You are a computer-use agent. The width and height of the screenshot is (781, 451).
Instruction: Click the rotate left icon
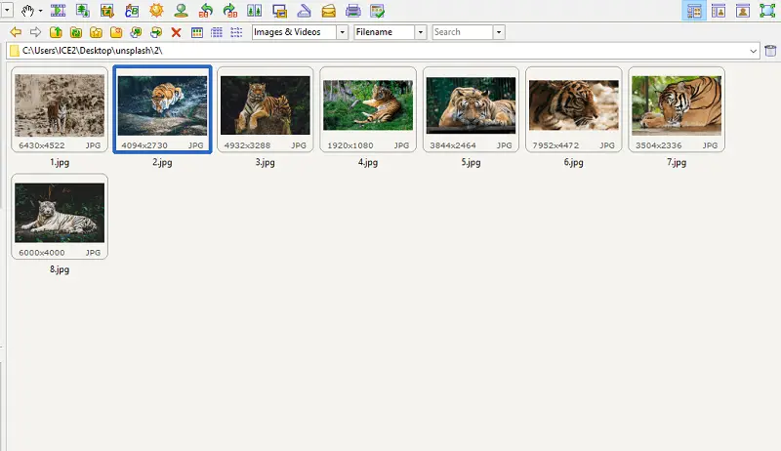tap(206, 12)
